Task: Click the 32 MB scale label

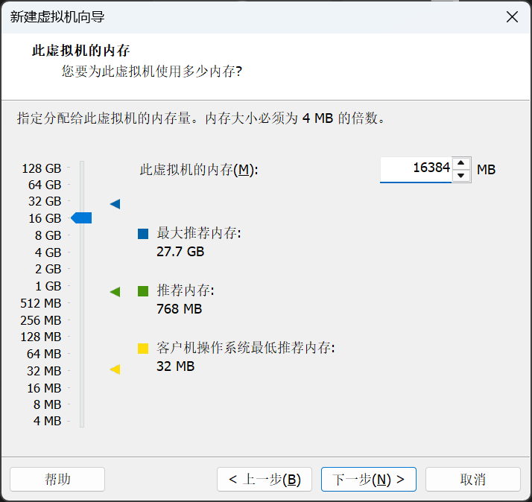Action: click(44, 371)
